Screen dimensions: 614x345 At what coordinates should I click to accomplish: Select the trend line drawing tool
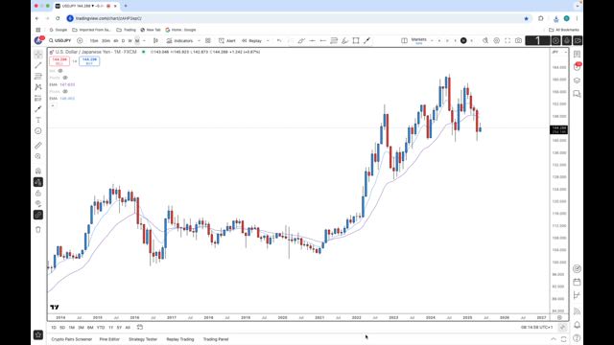click(x=38, y=65)
